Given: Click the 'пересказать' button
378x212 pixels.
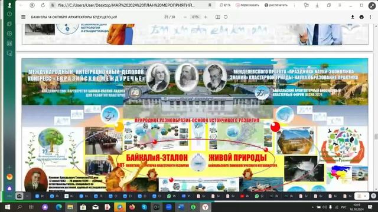Looking at the screenshot, I should click(x=247, y=5).
